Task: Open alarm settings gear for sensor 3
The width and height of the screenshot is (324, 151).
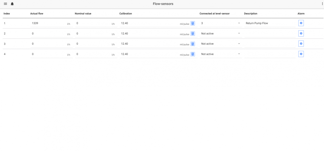Action: tap(301, 44)
